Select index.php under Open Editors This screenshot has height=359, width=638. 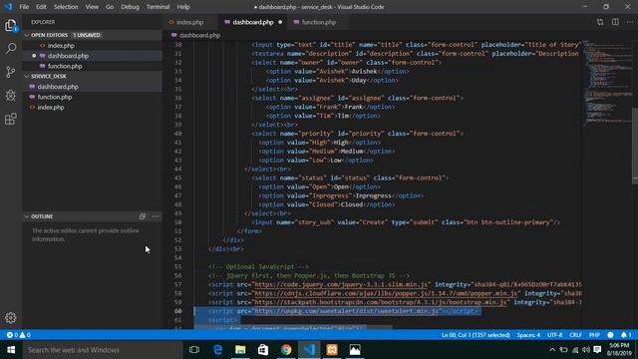[61, 46]
